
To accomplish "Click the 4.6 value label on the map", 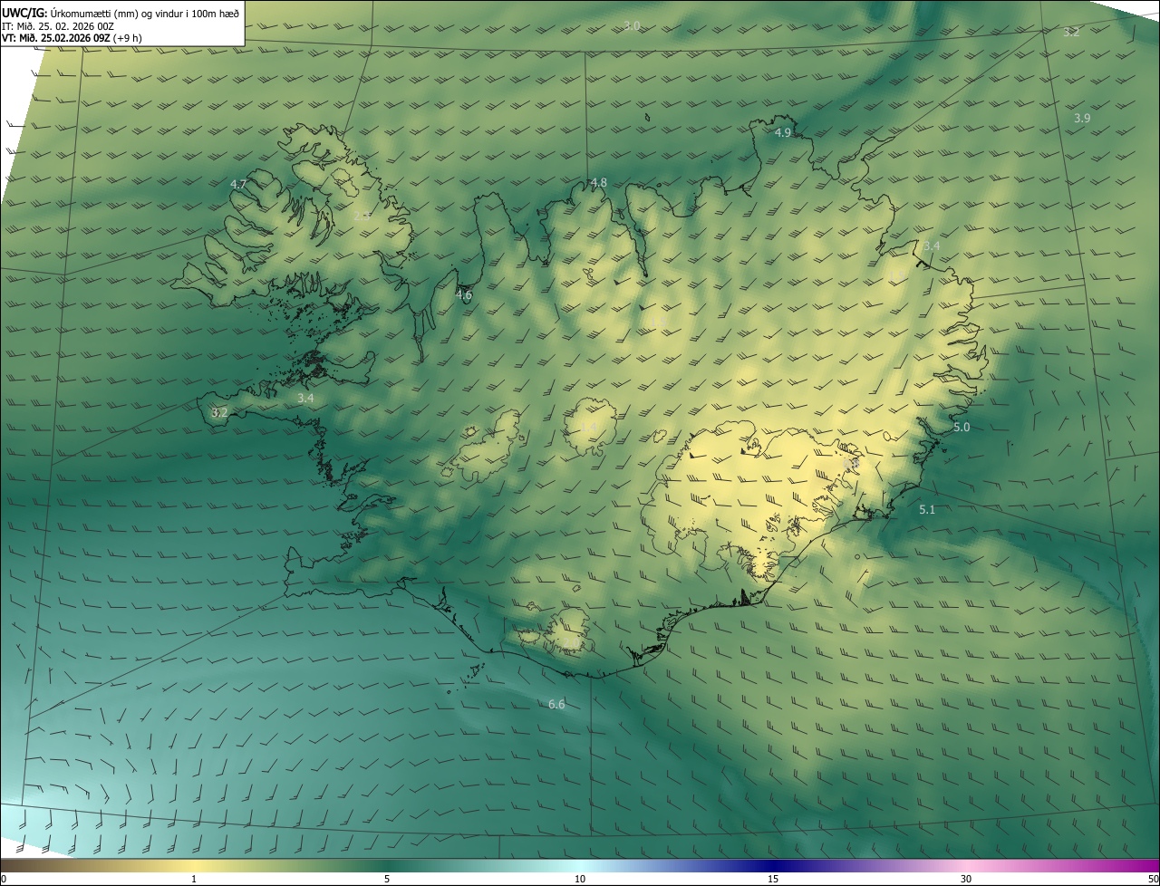I will 464,294.
